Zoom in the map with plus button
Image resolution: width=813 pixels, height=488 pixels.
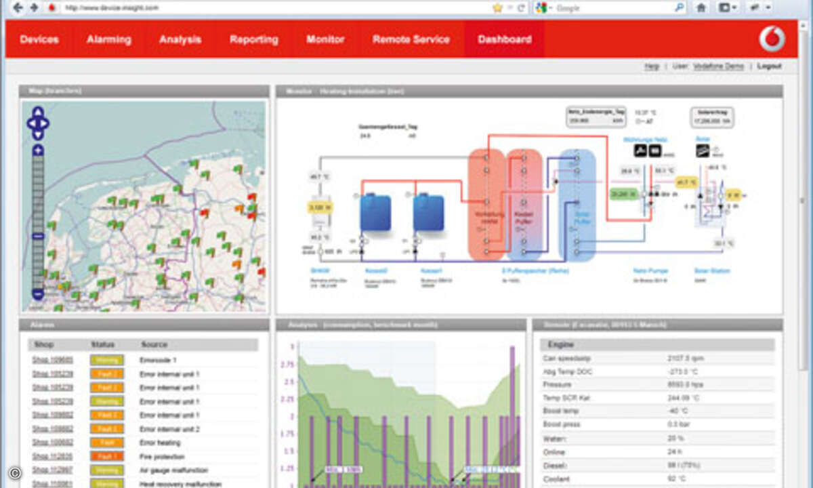[38, 150]
